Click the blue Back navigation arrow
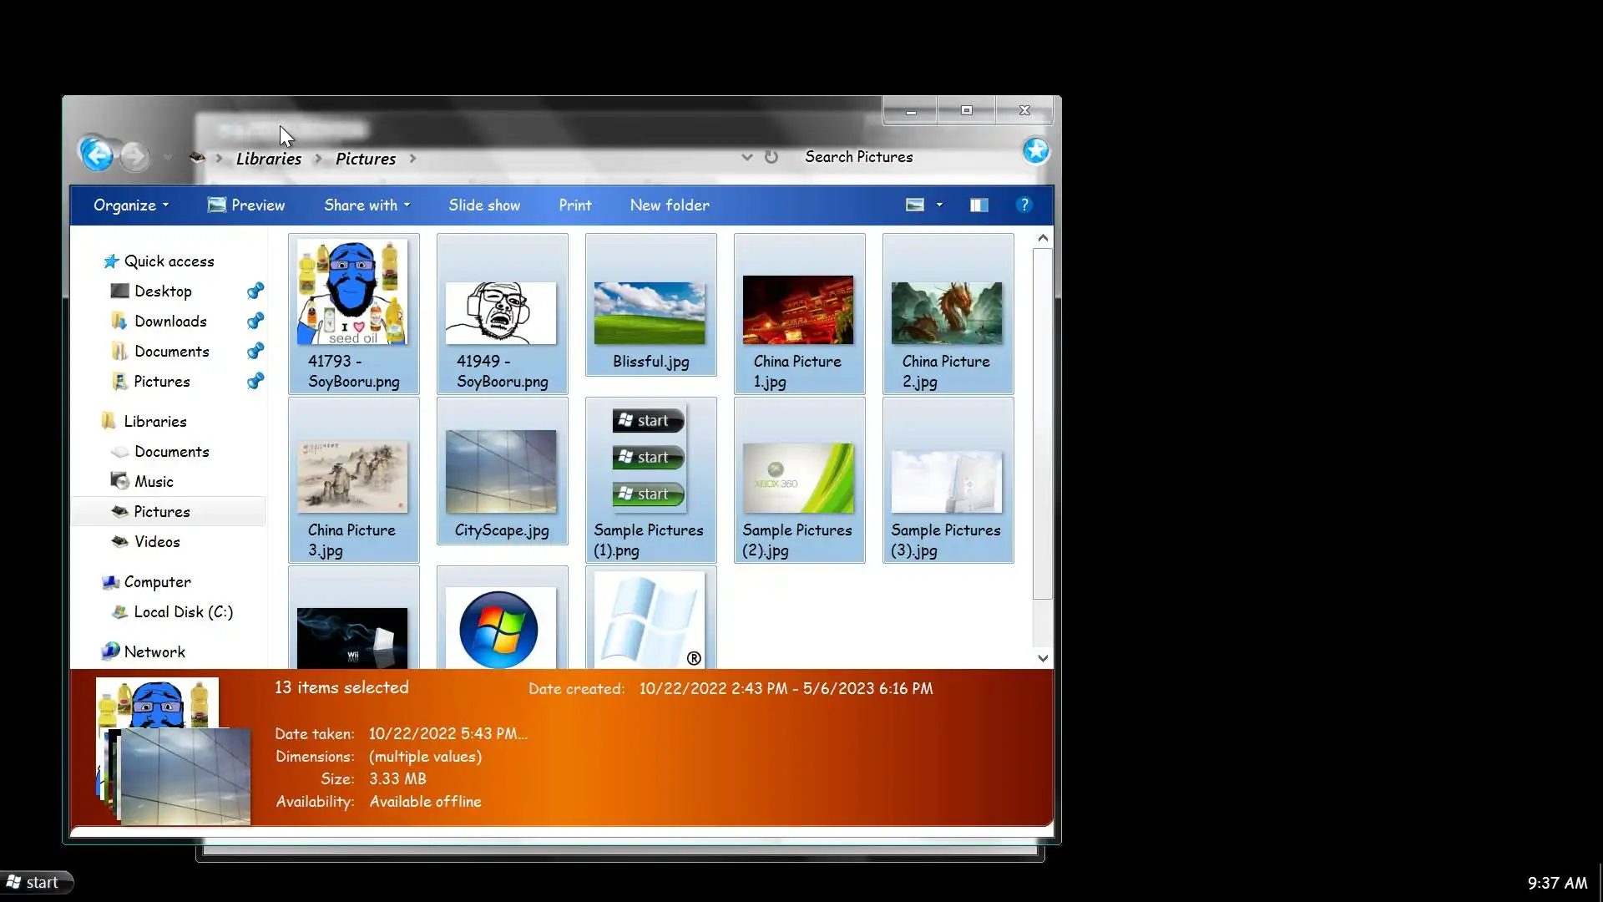 [x=97, y=155]
